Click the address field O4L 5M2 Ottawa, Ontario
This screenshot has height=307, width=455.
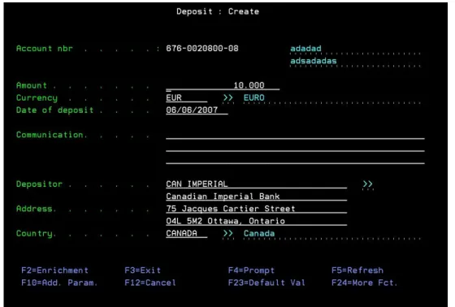256,221
